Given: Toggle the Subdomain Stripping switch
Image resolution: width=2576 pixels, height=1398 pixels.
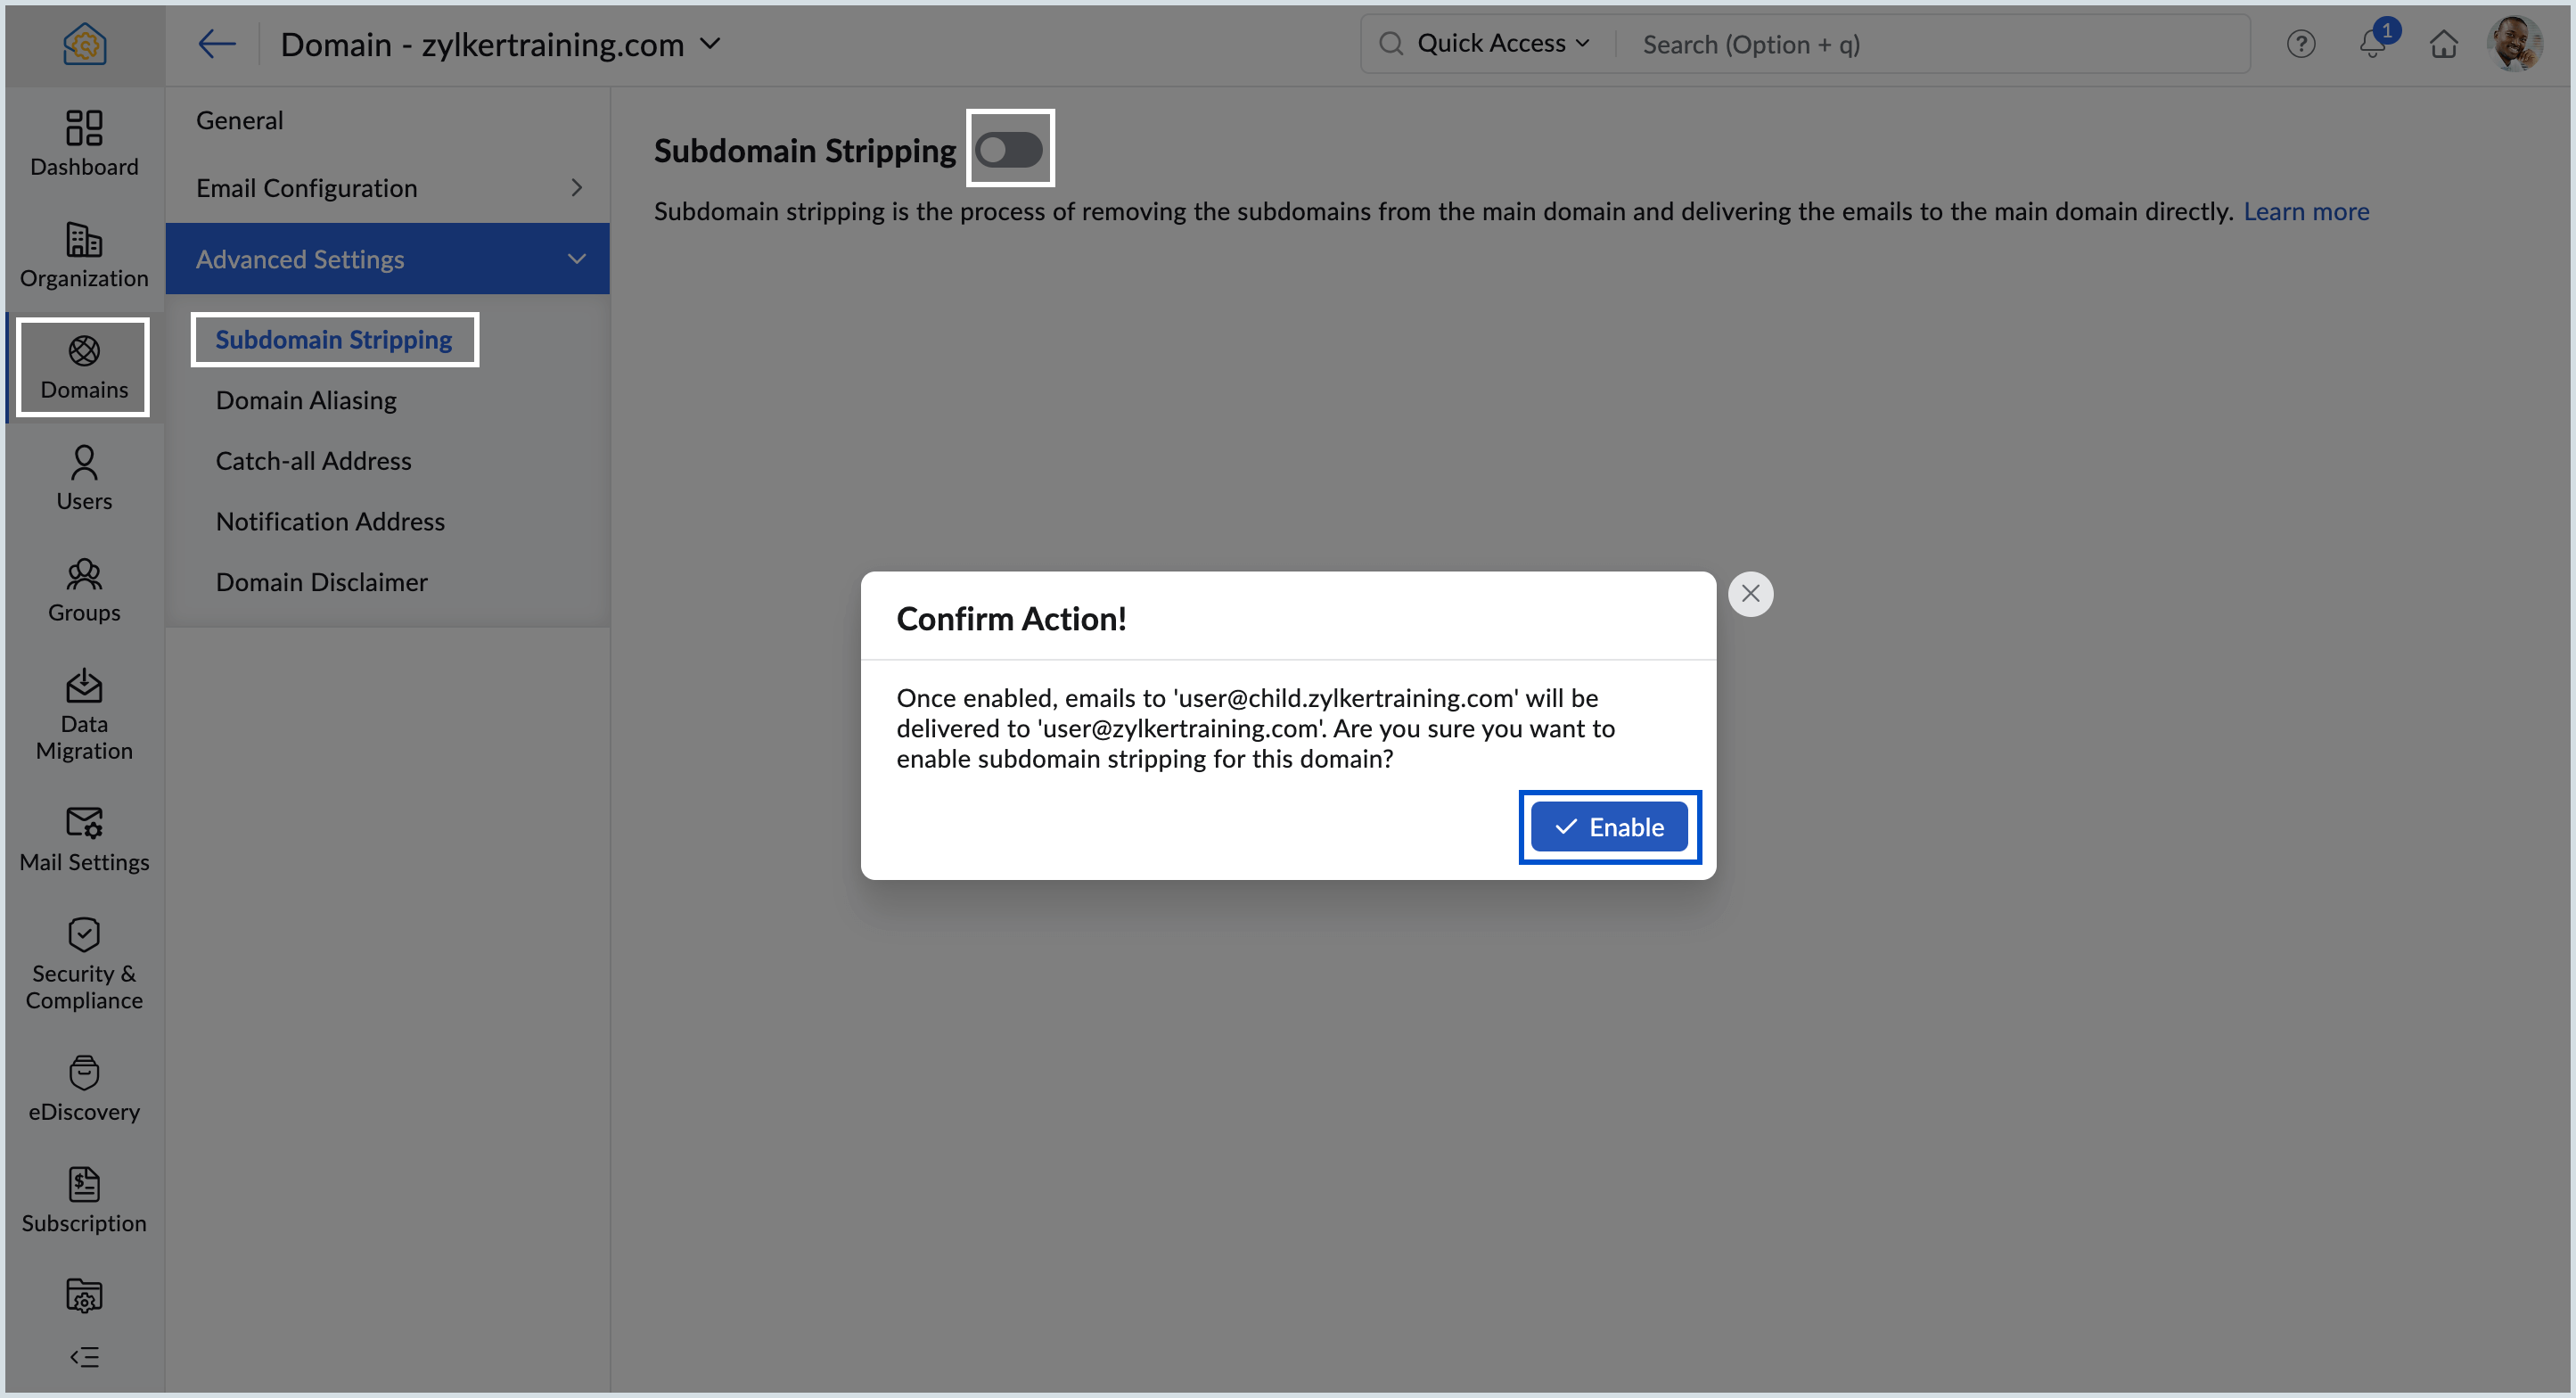Looking at the screenshot, I should [x=1009, y=149].
